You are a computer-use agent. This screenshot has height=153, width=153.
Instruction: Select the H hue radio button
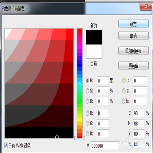coord(87,80)
